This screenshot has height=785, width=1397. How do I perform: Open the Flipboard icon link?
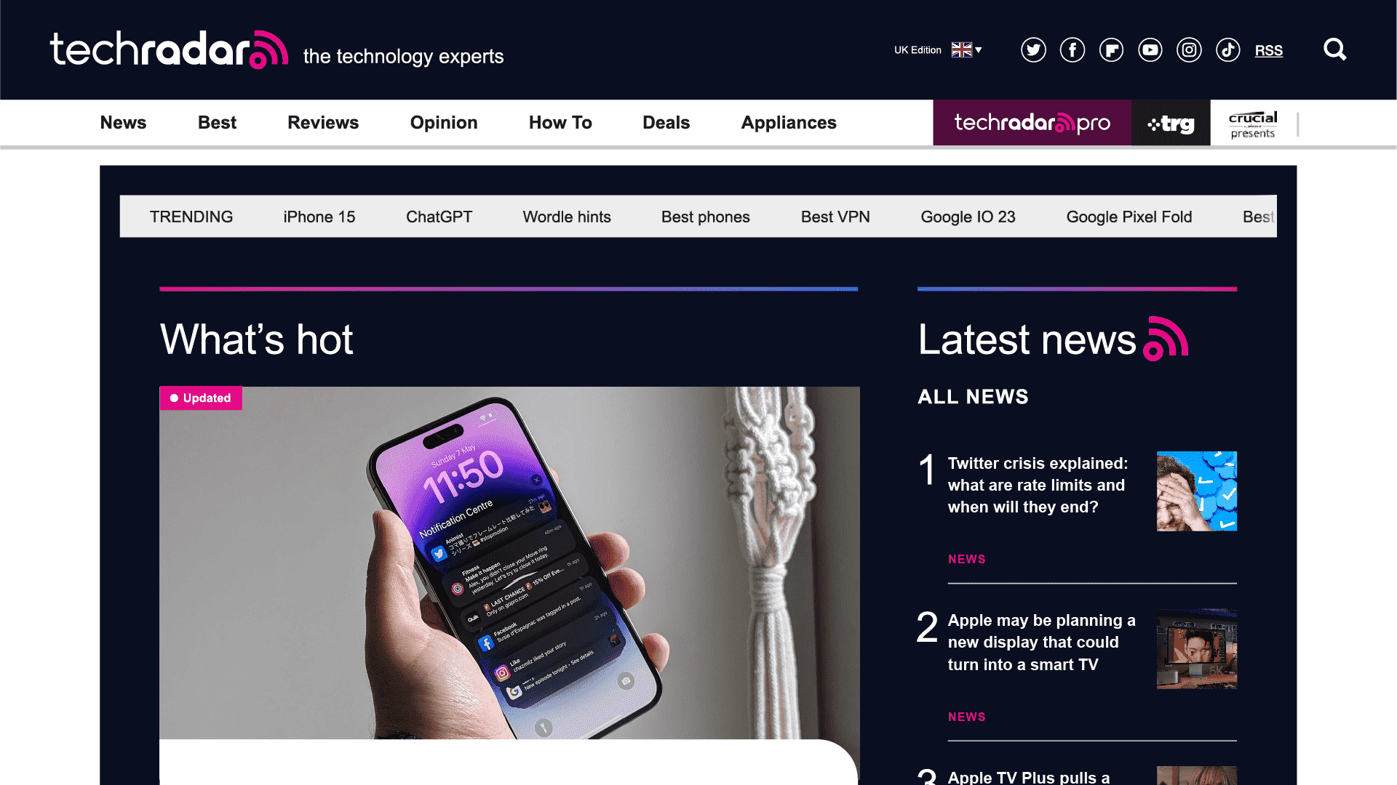coord(1111,50)
